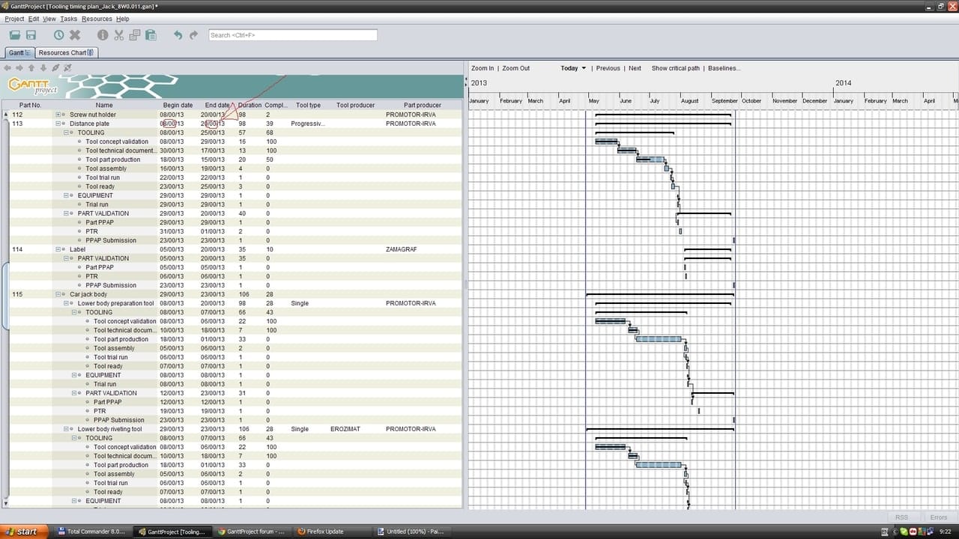The height and width of the screenshot is (539, 959).
Task: Collapse the Distance plate task
Action: coord(58,124)
